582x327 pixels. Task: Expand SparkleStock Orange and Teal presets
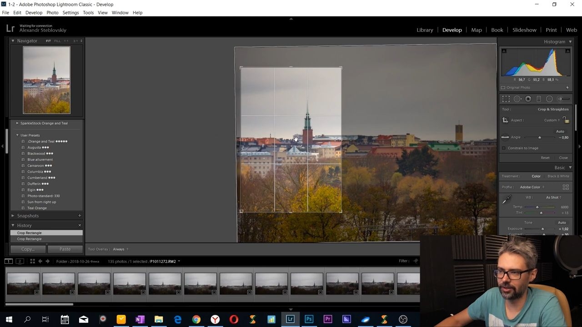17,123
